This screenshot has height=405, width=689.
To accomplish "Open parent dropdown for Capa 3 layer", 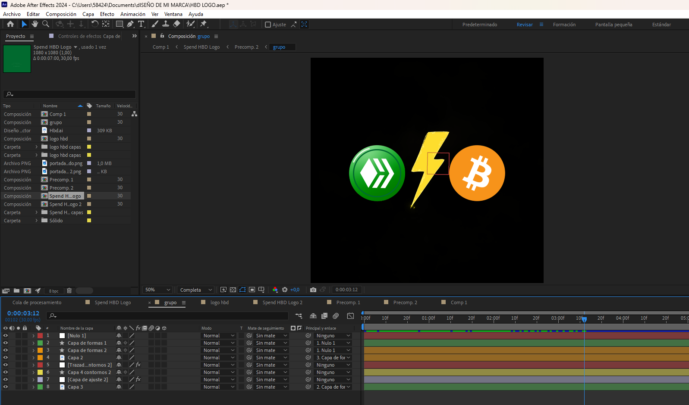I will coord(333,387).
